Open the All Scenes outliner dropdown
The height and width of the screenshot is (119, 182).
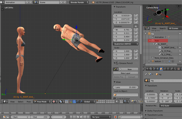pos(175,28)
